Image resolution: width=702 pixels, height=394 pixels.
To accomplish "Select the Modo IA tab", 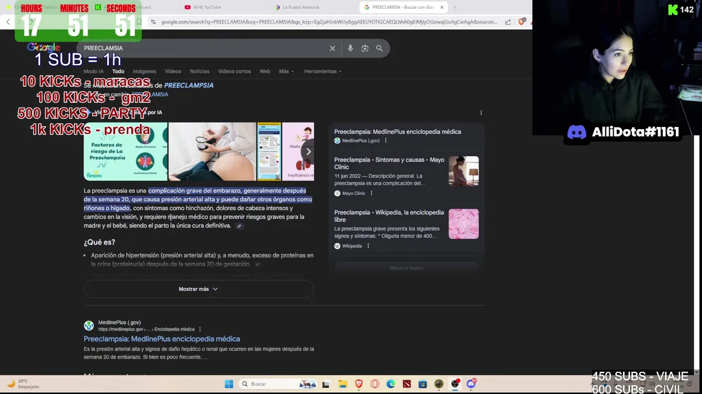I will 93,71.
